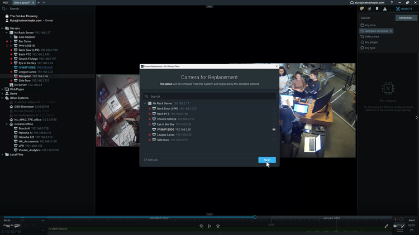
Task: Click the volume slider knob at bottom right
Action: 401,219
